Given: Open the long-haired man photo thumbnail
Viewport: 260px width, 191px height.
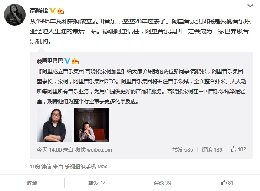Looking at the screenshot, I should [x=54, y=125].
